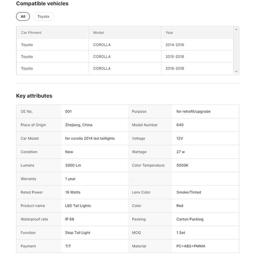This screenshot has height=255, width=255.
Task: Click the "5000K" color temperature value
Action: tap(182, 165)
